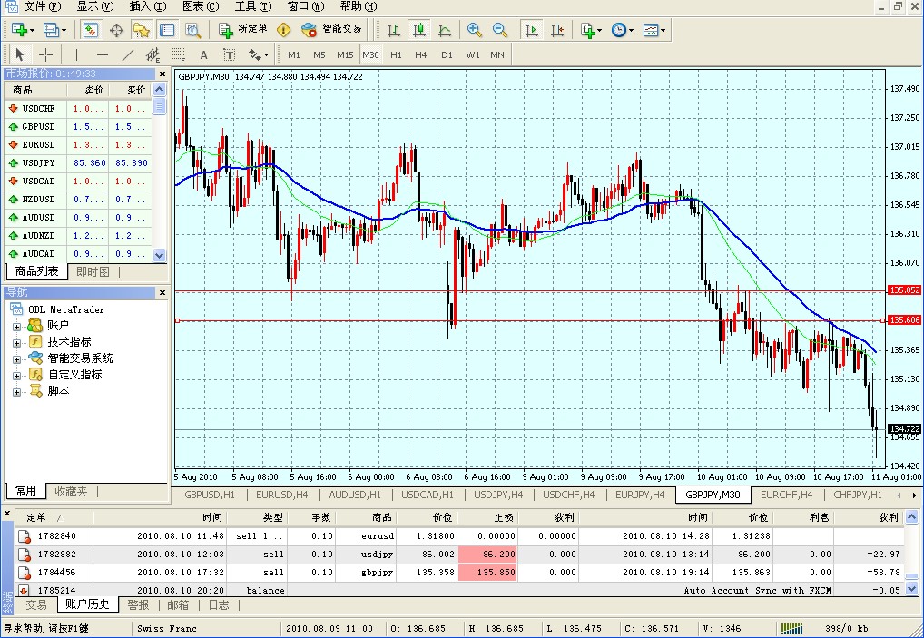Open the 交易 trade terminal tab
924x638 pixels.
pos(36,605)
